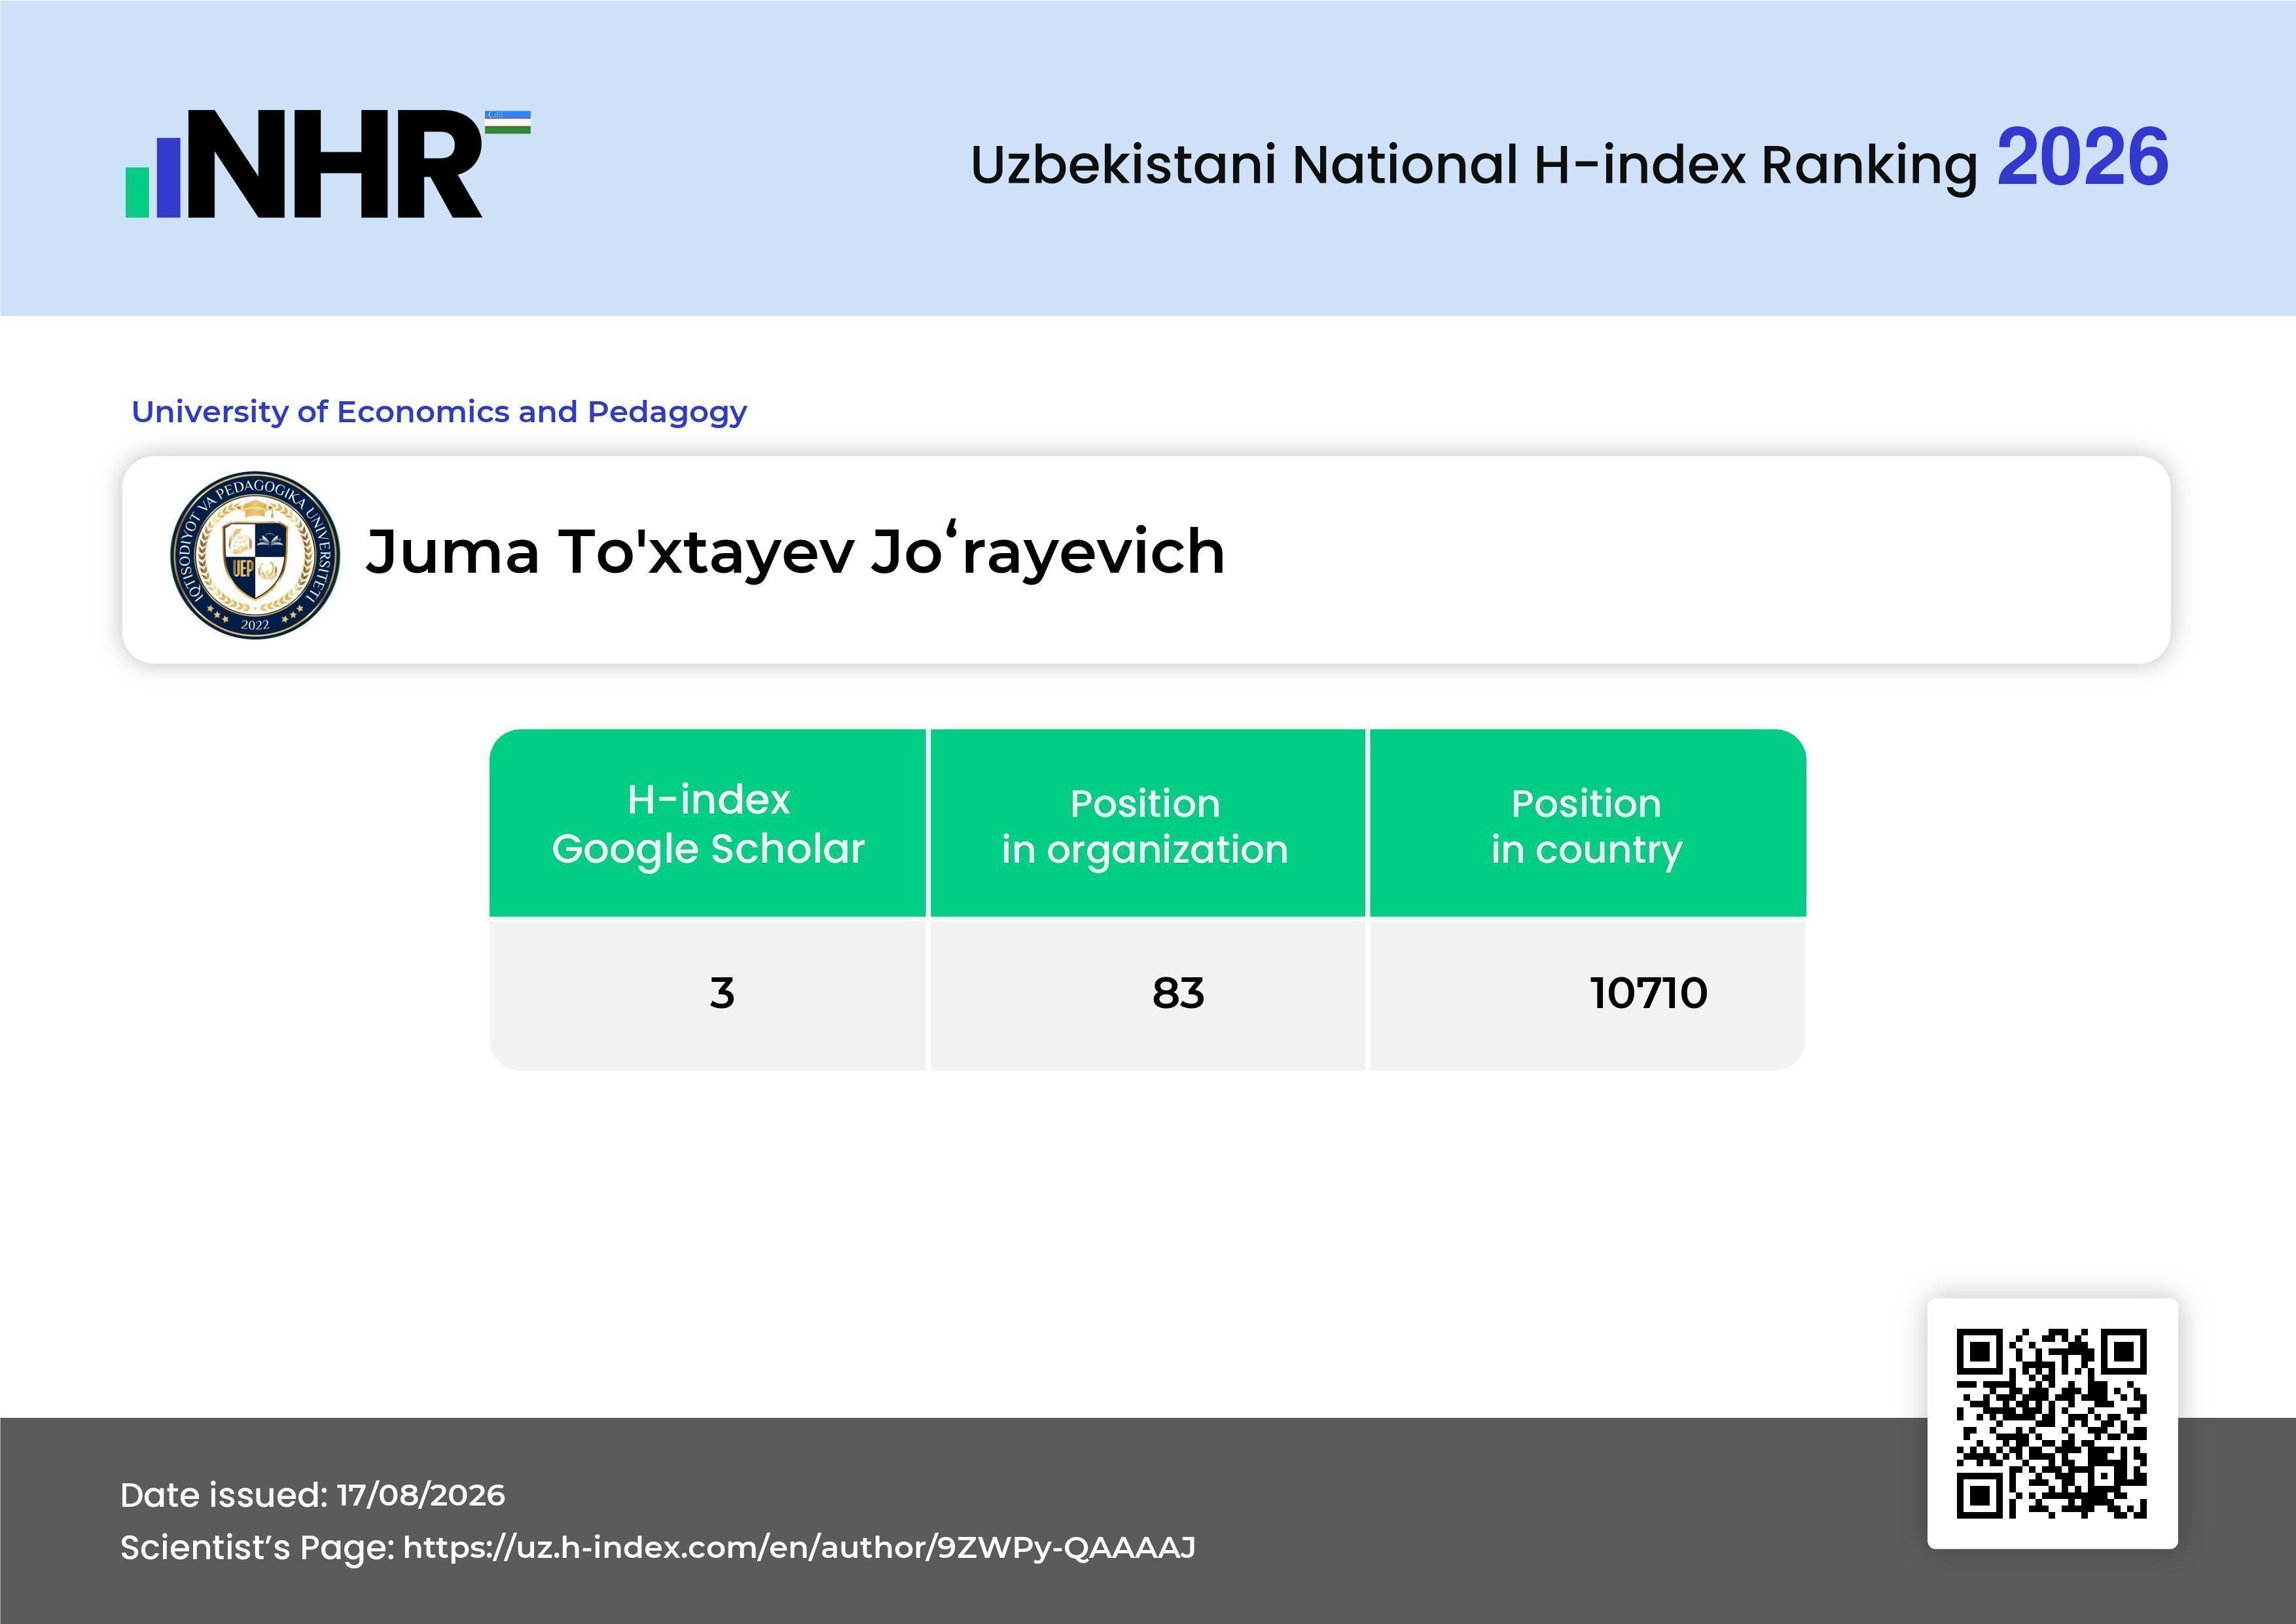Click the 'Uzbekistani National H-index Ranking' title
The width and height of the screenshot is (2296, 1624).
click(1474, 165)
